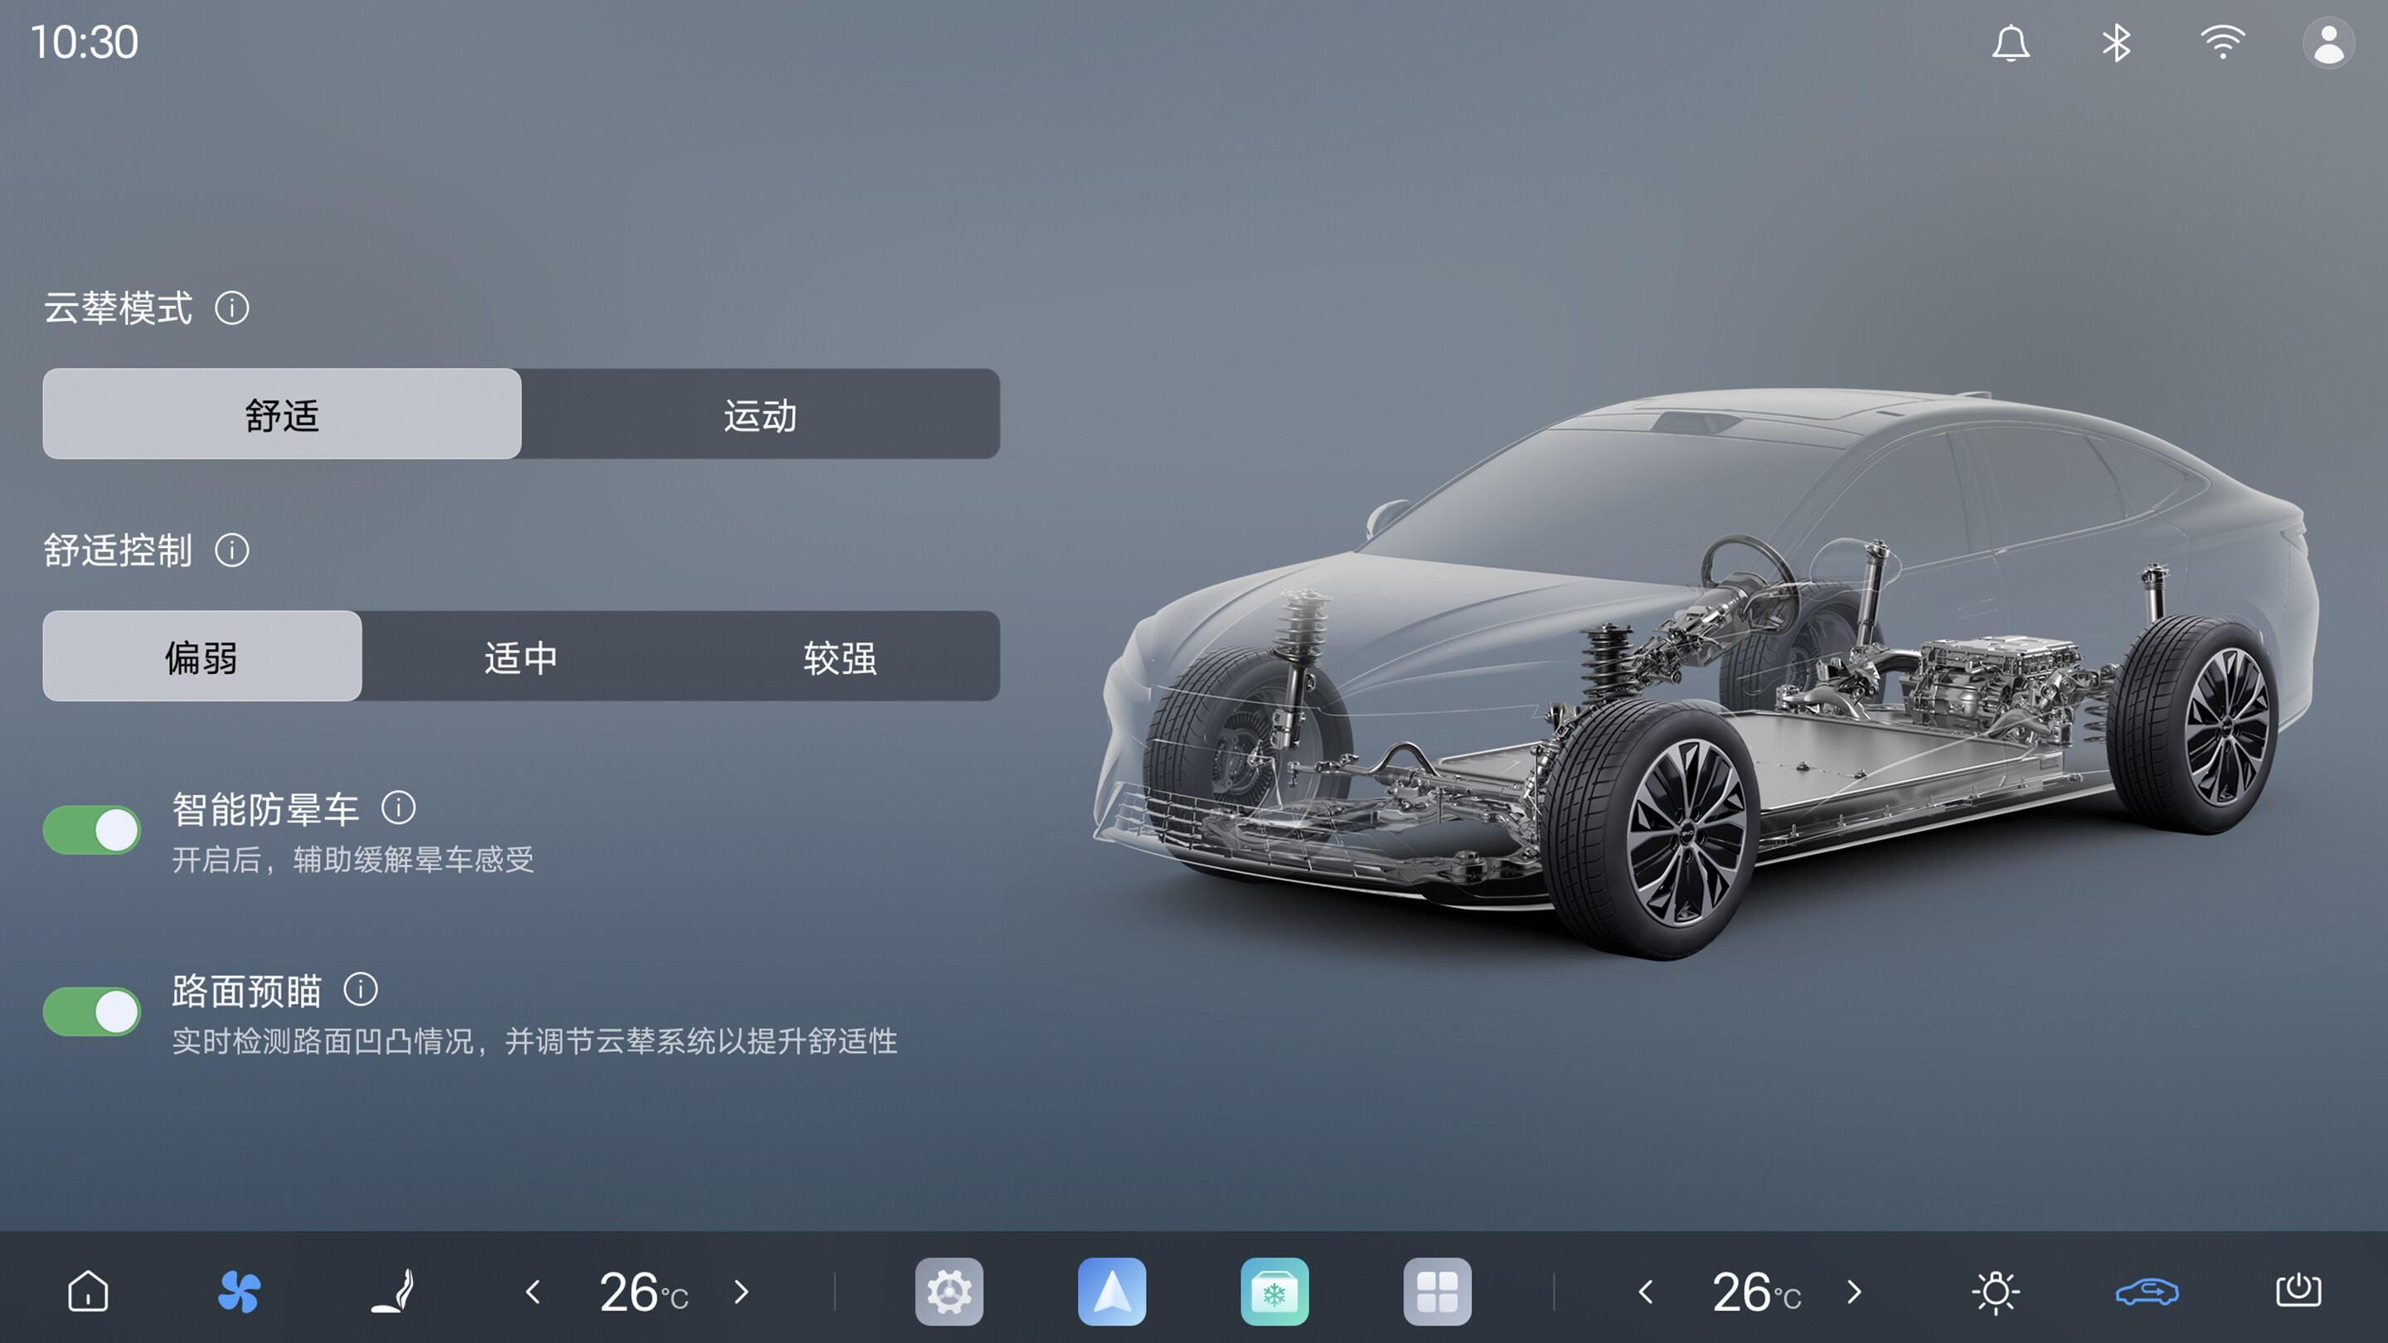
Task: Open the fan climate control icon
Action: pos(239,1291)
